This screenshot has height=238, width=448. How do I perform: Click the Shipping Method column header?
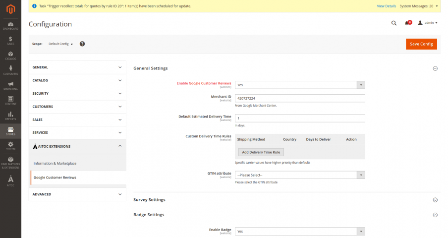(251, 139)
